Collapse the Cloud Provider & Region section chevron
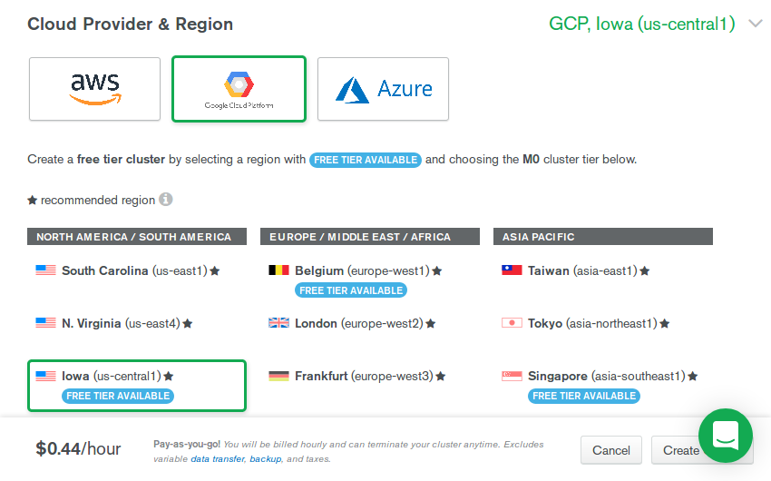The image size is (771, 481). point(756,25)
